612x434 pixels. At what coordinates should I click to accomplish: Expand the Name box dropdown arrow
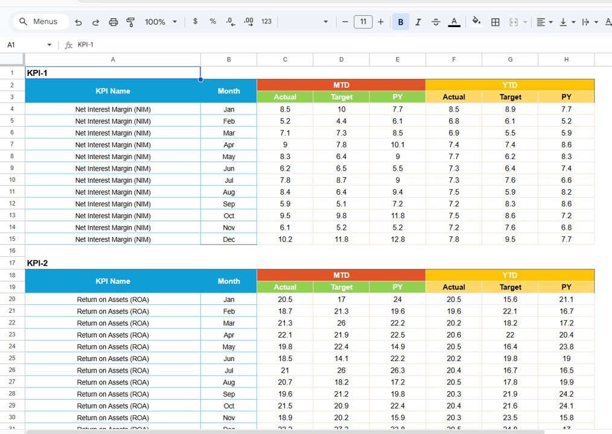[x=49, y=45]
